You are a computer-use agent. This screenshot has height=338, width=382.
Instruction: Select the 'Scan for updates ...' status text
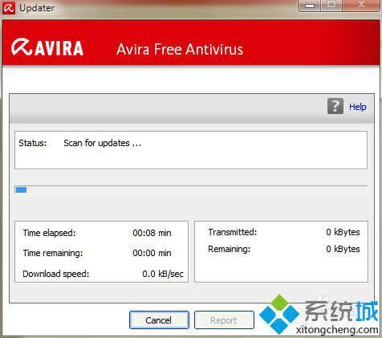[102, 143]
